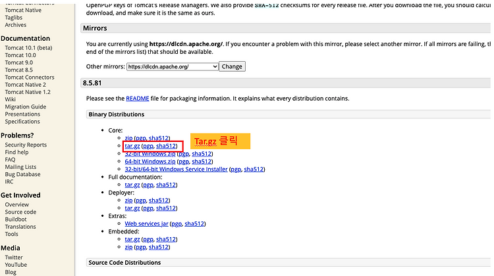Open sha512 for Embedded tar.gz
This screenshot has width=494, height=276.
(166, 239)
